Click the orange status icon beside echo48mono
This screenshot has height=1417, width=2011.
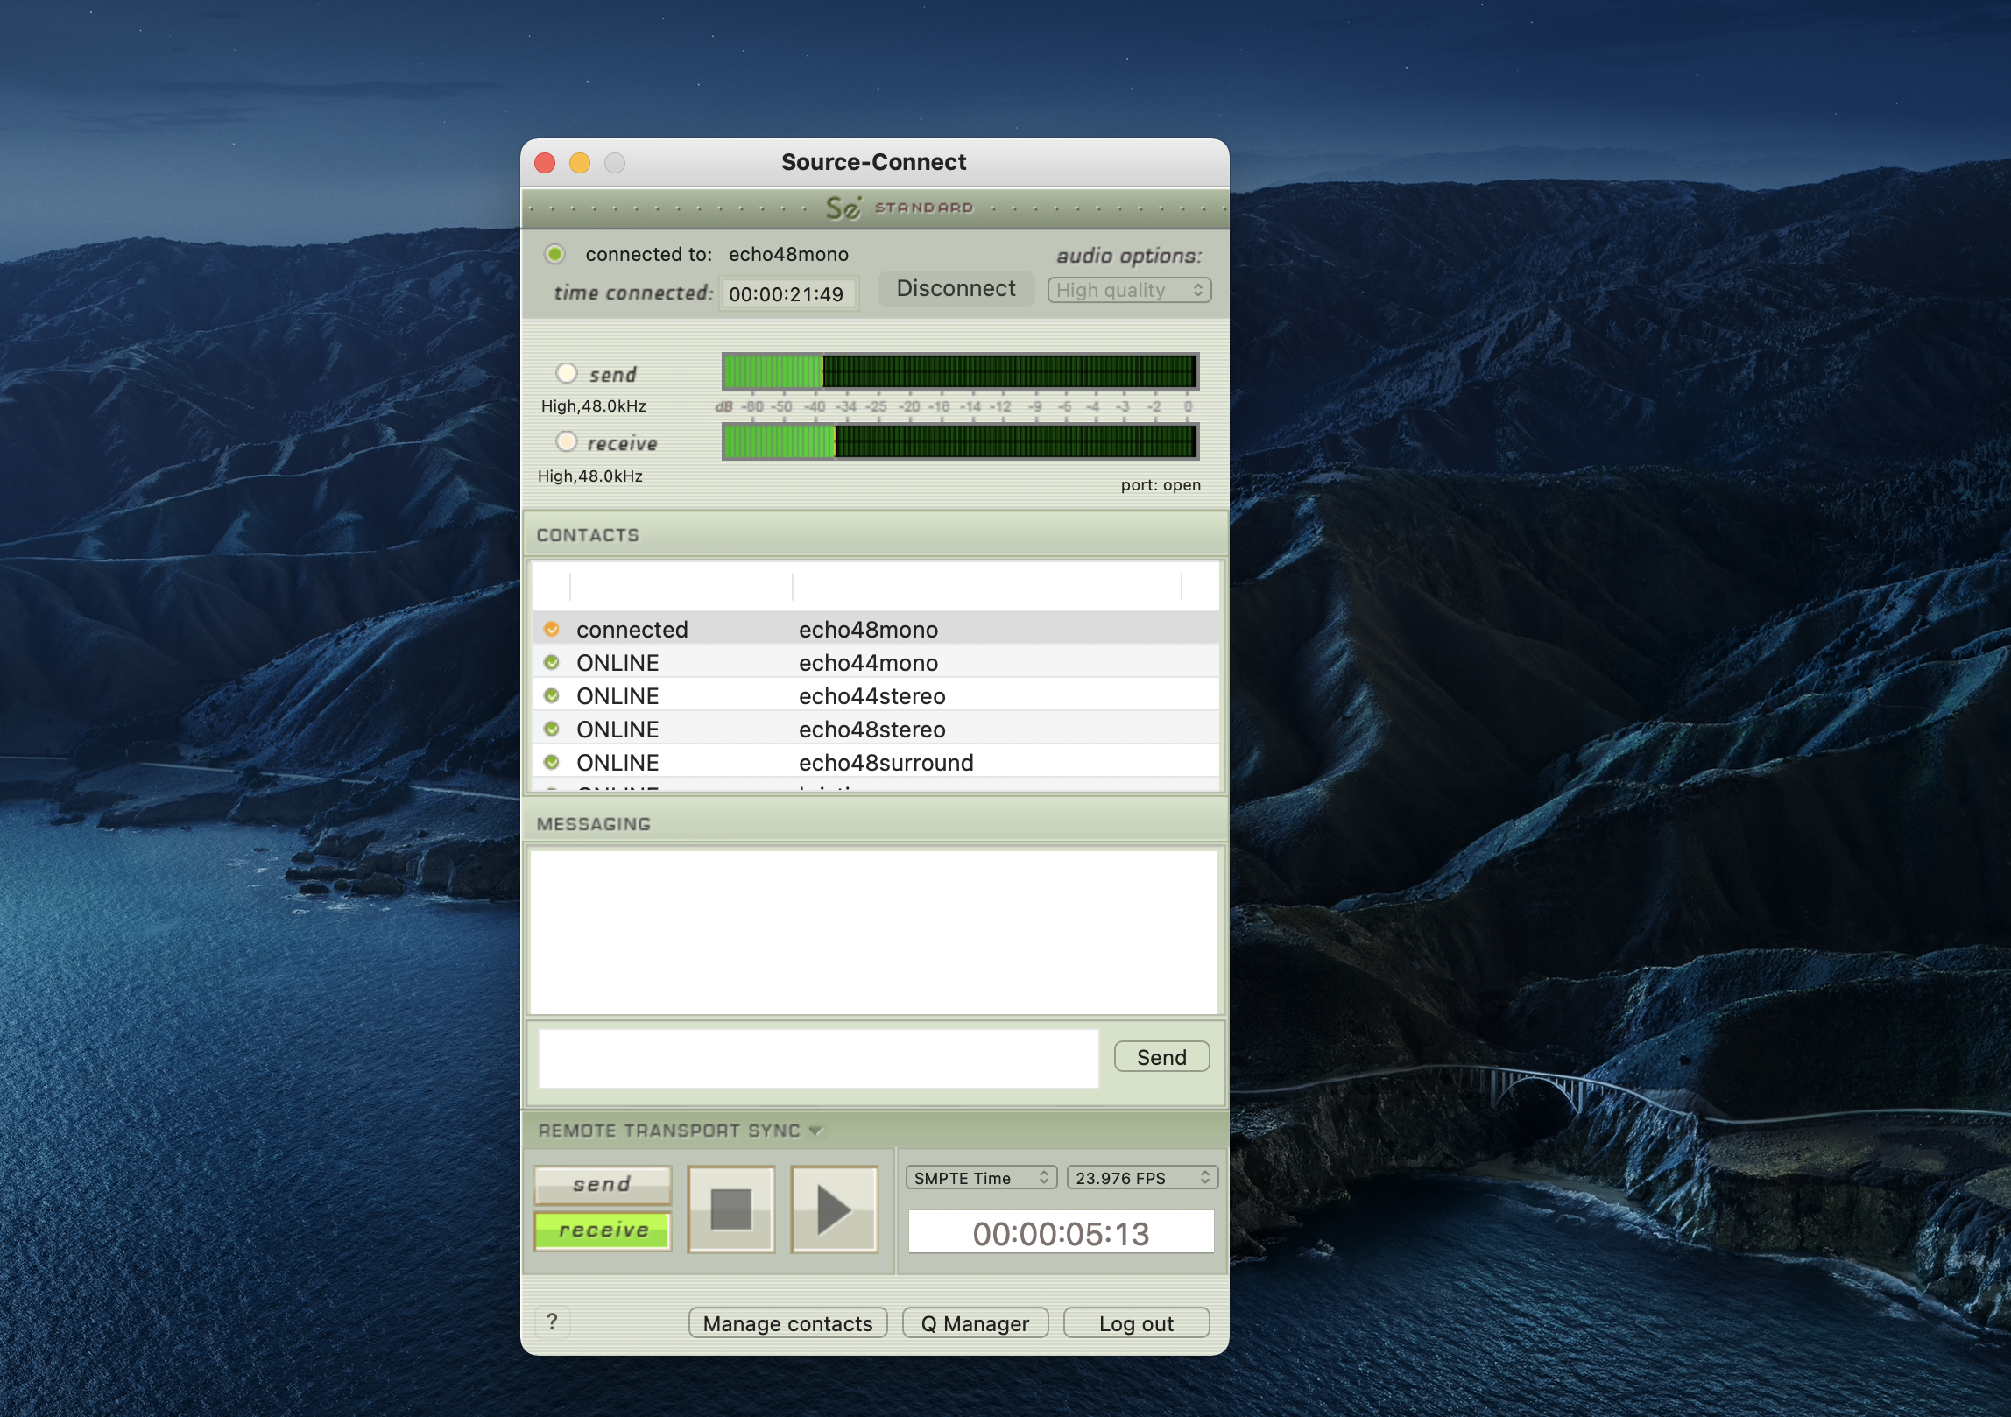[551, 629]
